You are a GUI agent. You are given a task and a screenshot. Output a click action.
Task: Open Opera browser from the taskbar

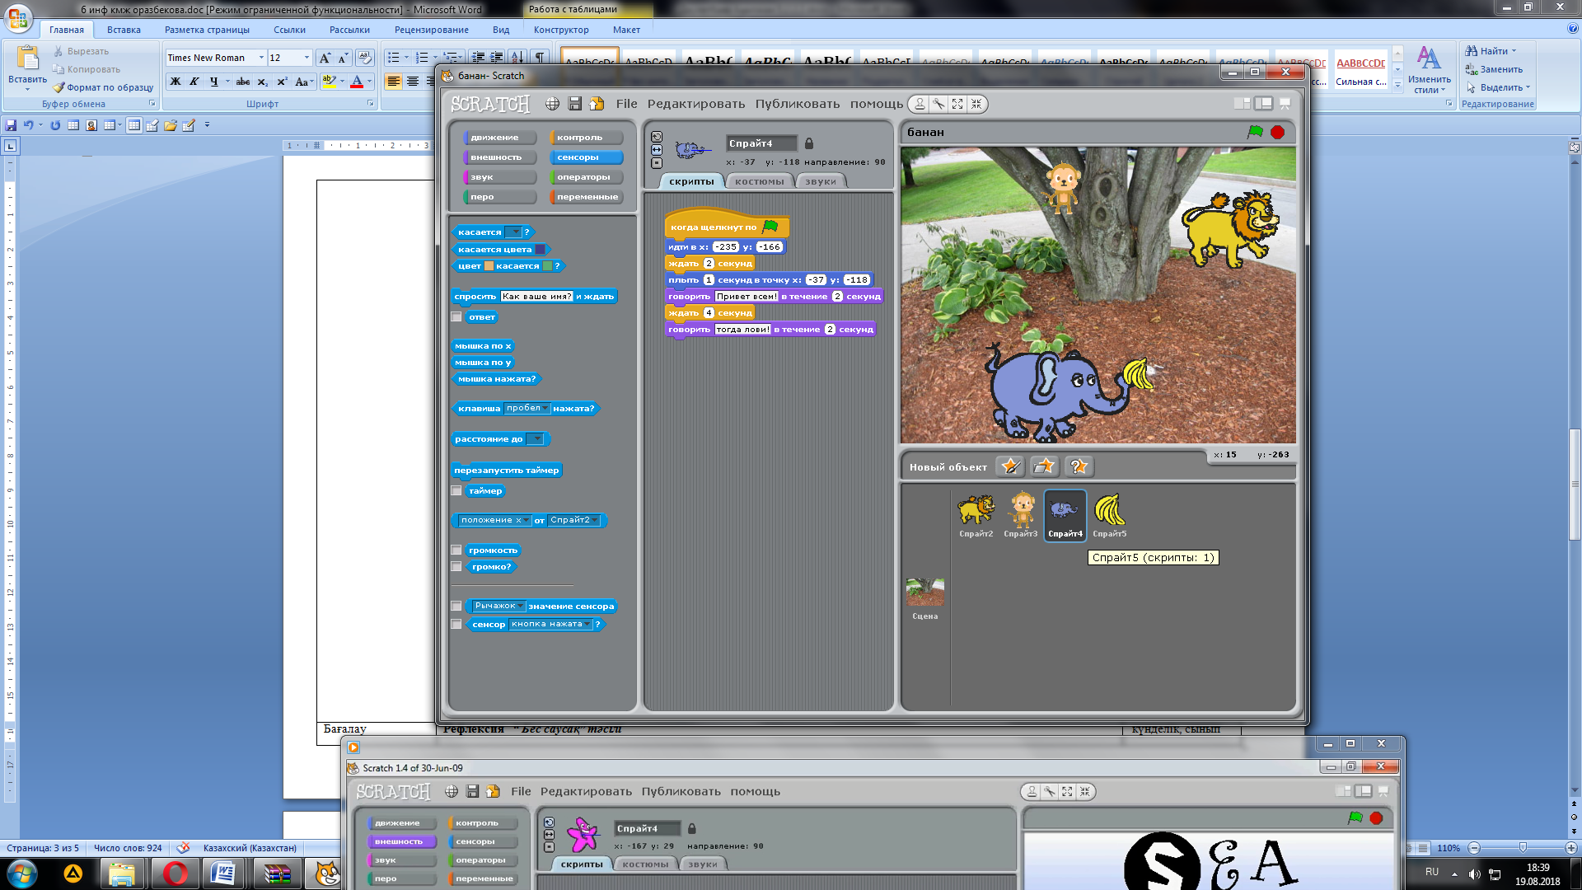tap(175, 874)
